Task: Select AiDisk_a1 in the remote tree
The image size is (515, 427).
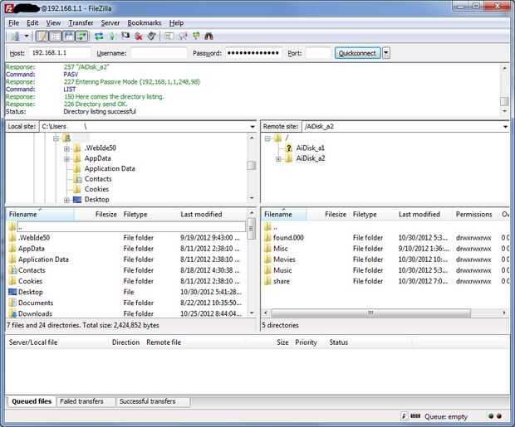Action: pyautogui.click(x=310, y=148)
